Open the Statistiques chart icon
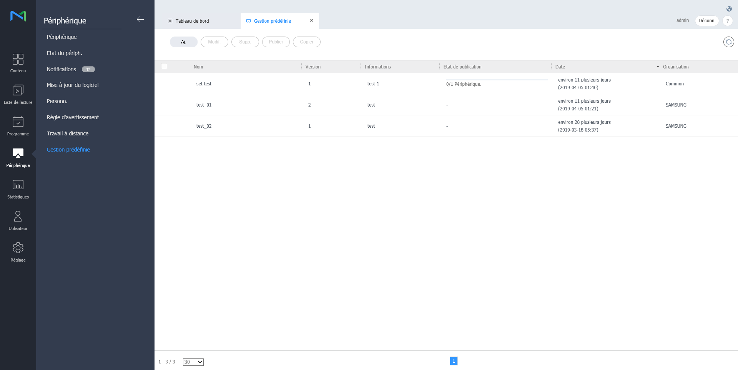Image resolution: width=738 pixels, height=370 pixels. (x=18, y=185)
